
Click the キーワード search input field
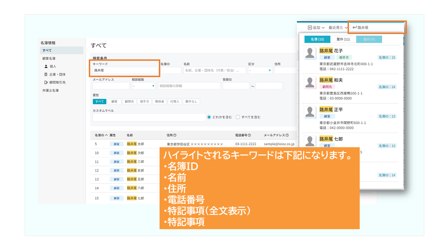pyautogui.click(x=125, y=70)
